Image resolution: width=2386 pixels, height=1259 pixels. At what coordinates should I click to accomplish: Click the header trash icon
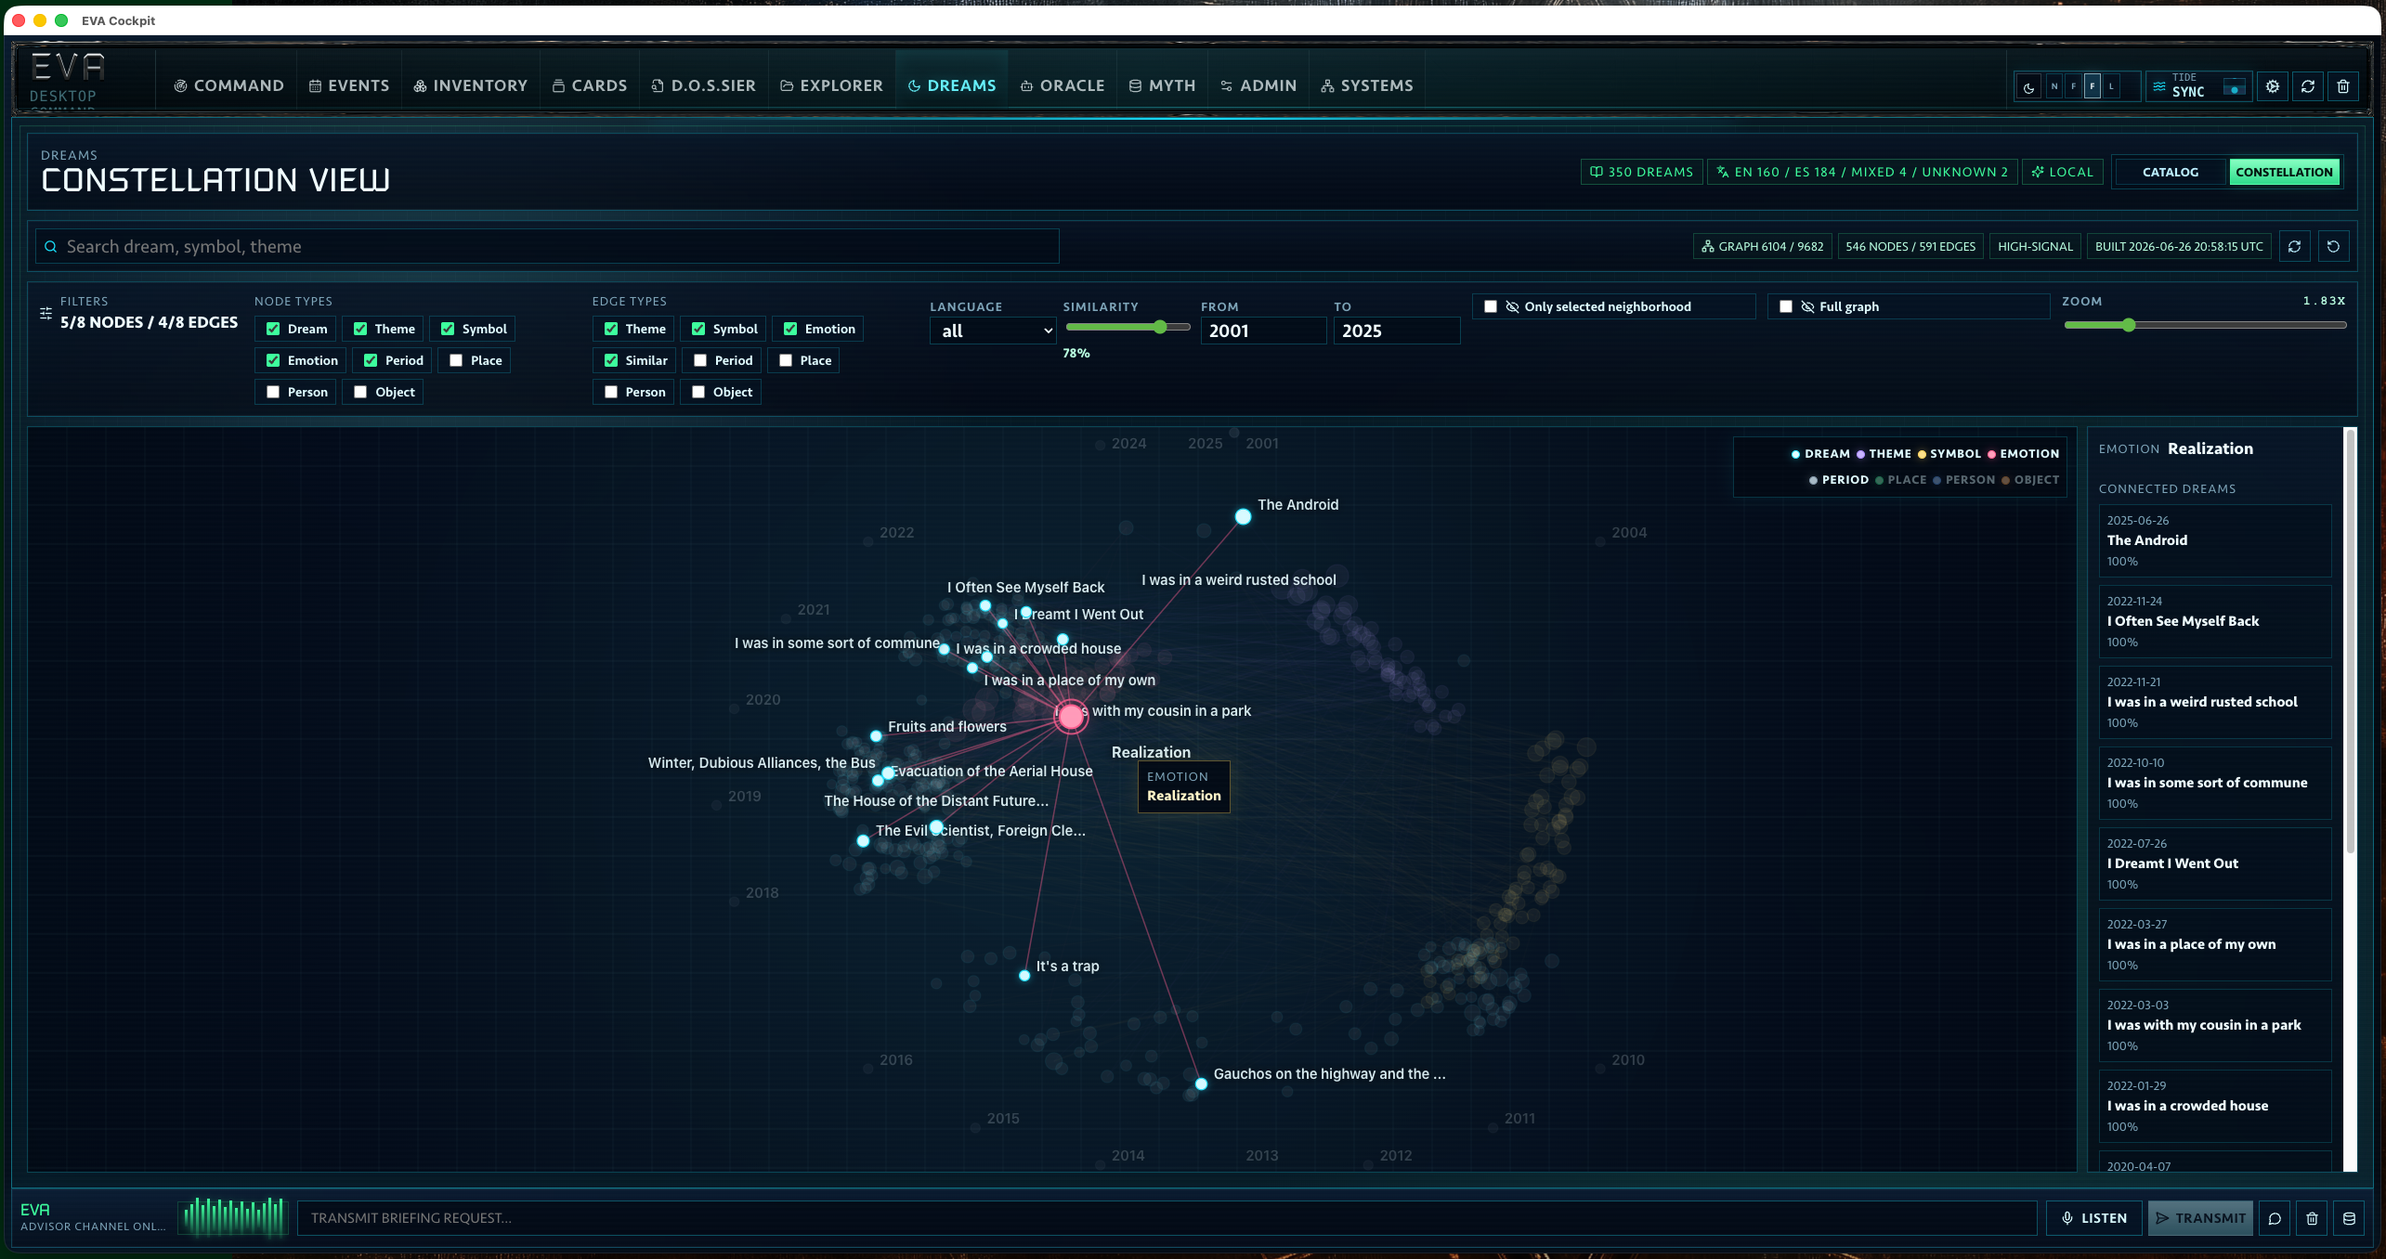[2343, 86]
